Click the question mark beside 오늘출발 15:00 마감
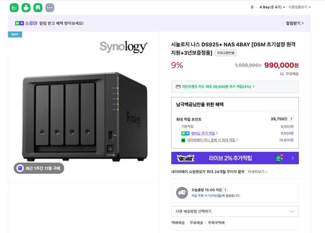Screen dimensions: 325x233 pyautogui.click(x=225, y=190)
